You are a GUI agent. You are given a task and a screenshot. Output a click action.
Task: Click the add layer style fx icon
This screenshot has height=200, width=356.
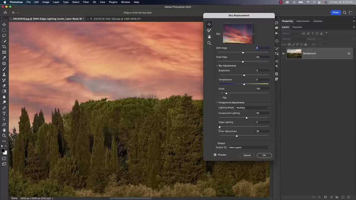tap(320, 197)
